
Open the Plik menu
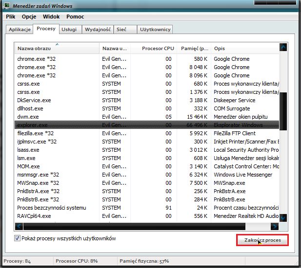point(11,17)
